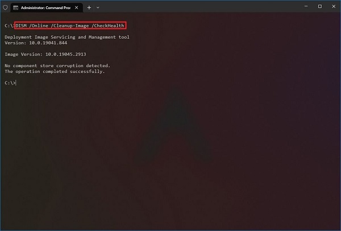Click 'No component store corruption detected.' text
341x231 pixels.
click(x=57, y=66)
